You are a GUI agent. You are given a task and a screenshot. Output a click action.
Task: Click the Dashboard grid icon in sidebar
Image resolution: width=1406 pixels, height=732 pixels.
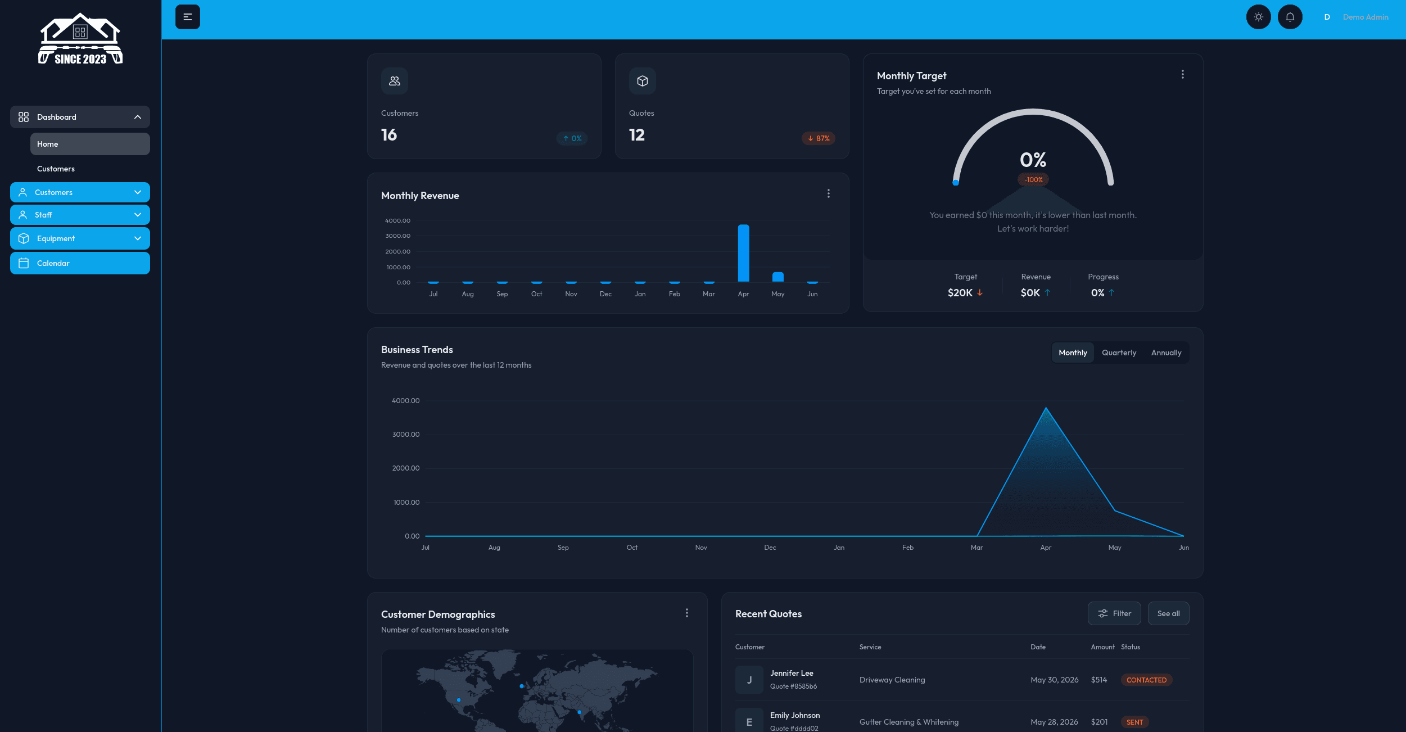pyautogui.click(x=24, y=117)
